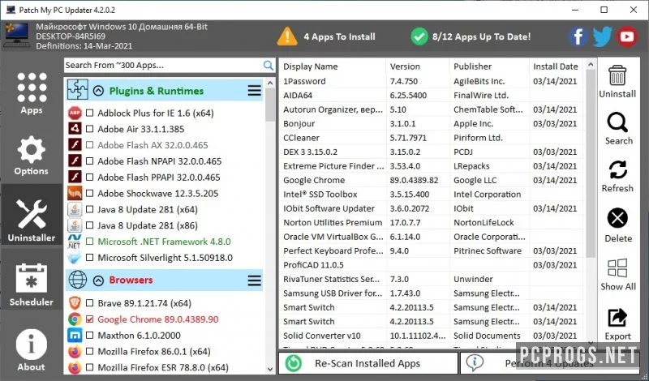Select the Norton Utilities Premium row
The width and height of the screenshot is (649, 381).
tap(432, 223)
